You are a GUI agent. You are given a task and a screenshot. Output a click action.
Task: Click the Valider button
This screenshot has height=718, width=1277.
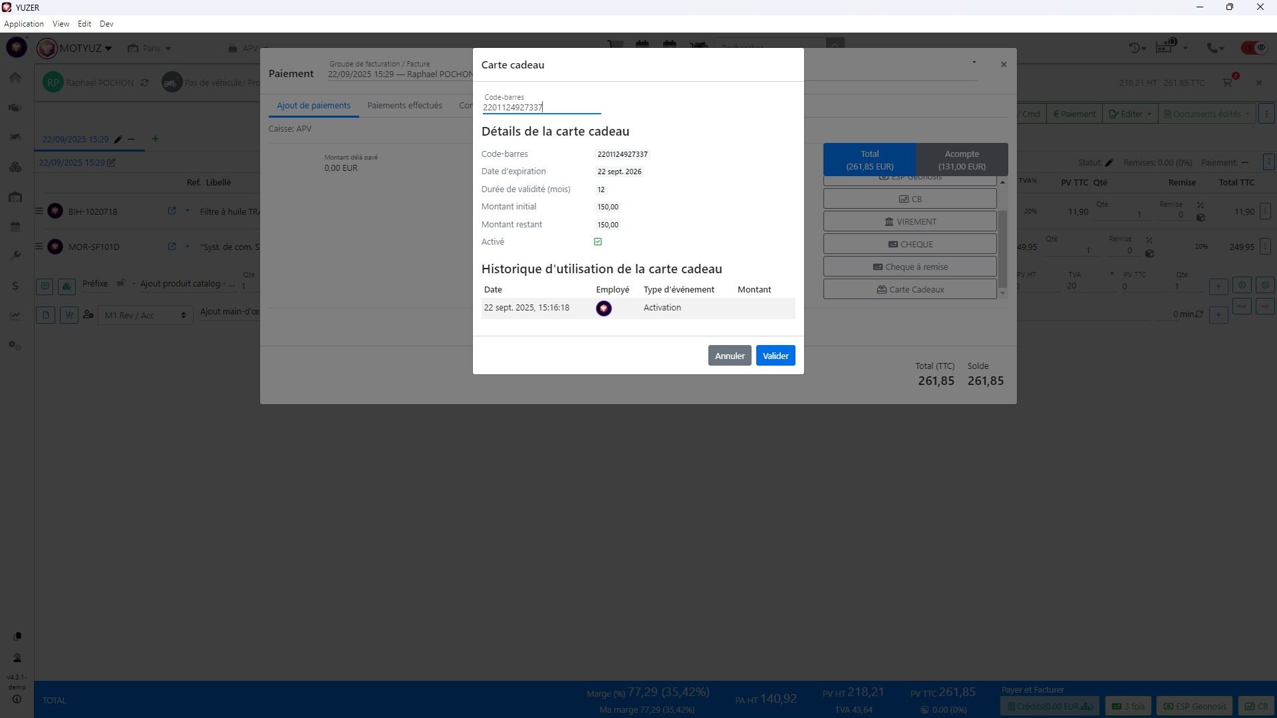click(775, 356)
